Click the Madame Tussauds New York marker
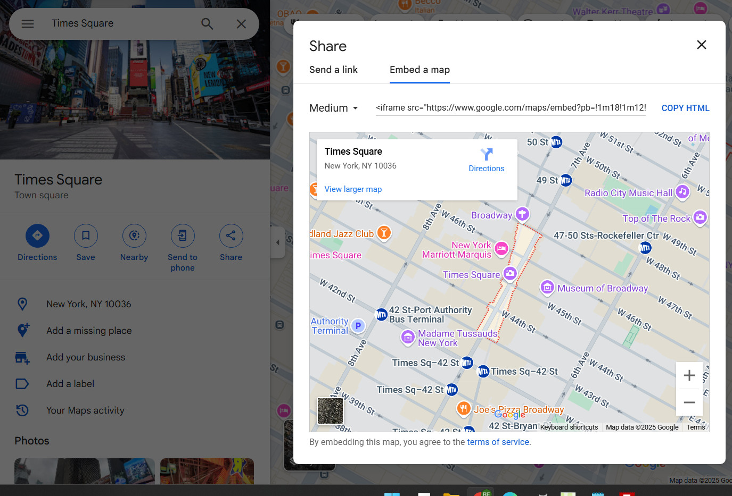The height and width of the screenshot is (496, 732). [408, 337]
